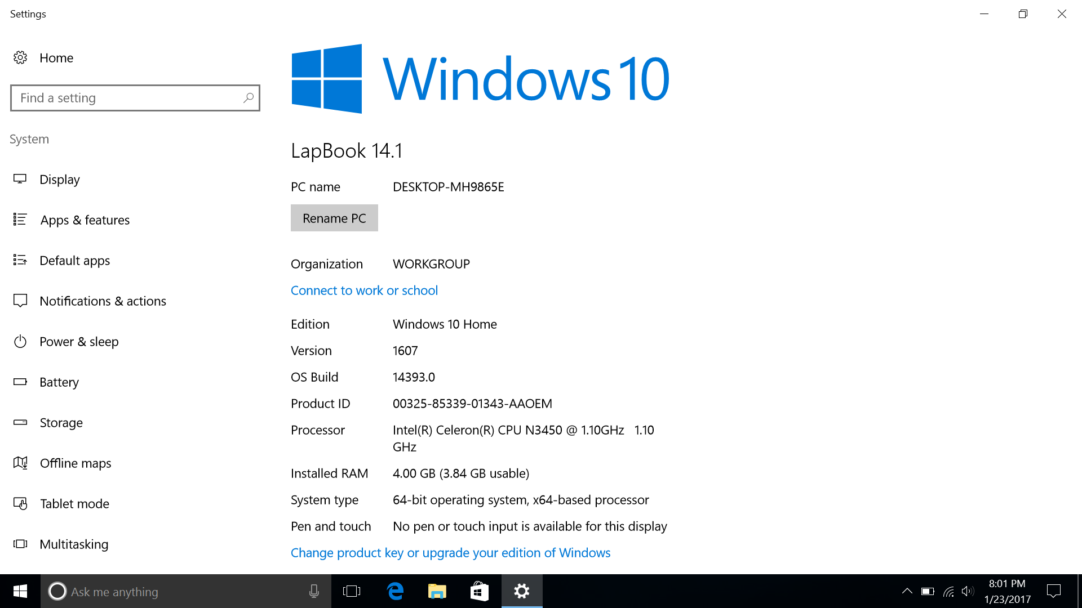Open the Action Center notification icon
The image size is (1082, 608).
point(1054,591)
